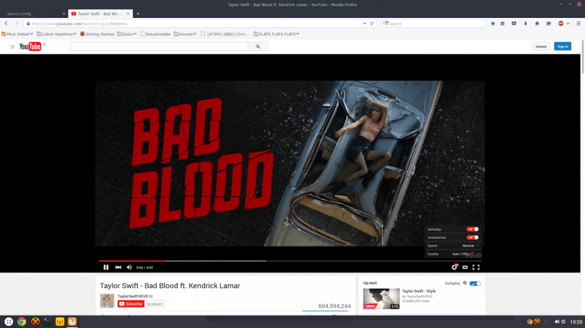
Task: Open the taskbar application launcher
Action: (x=9, y=322)
